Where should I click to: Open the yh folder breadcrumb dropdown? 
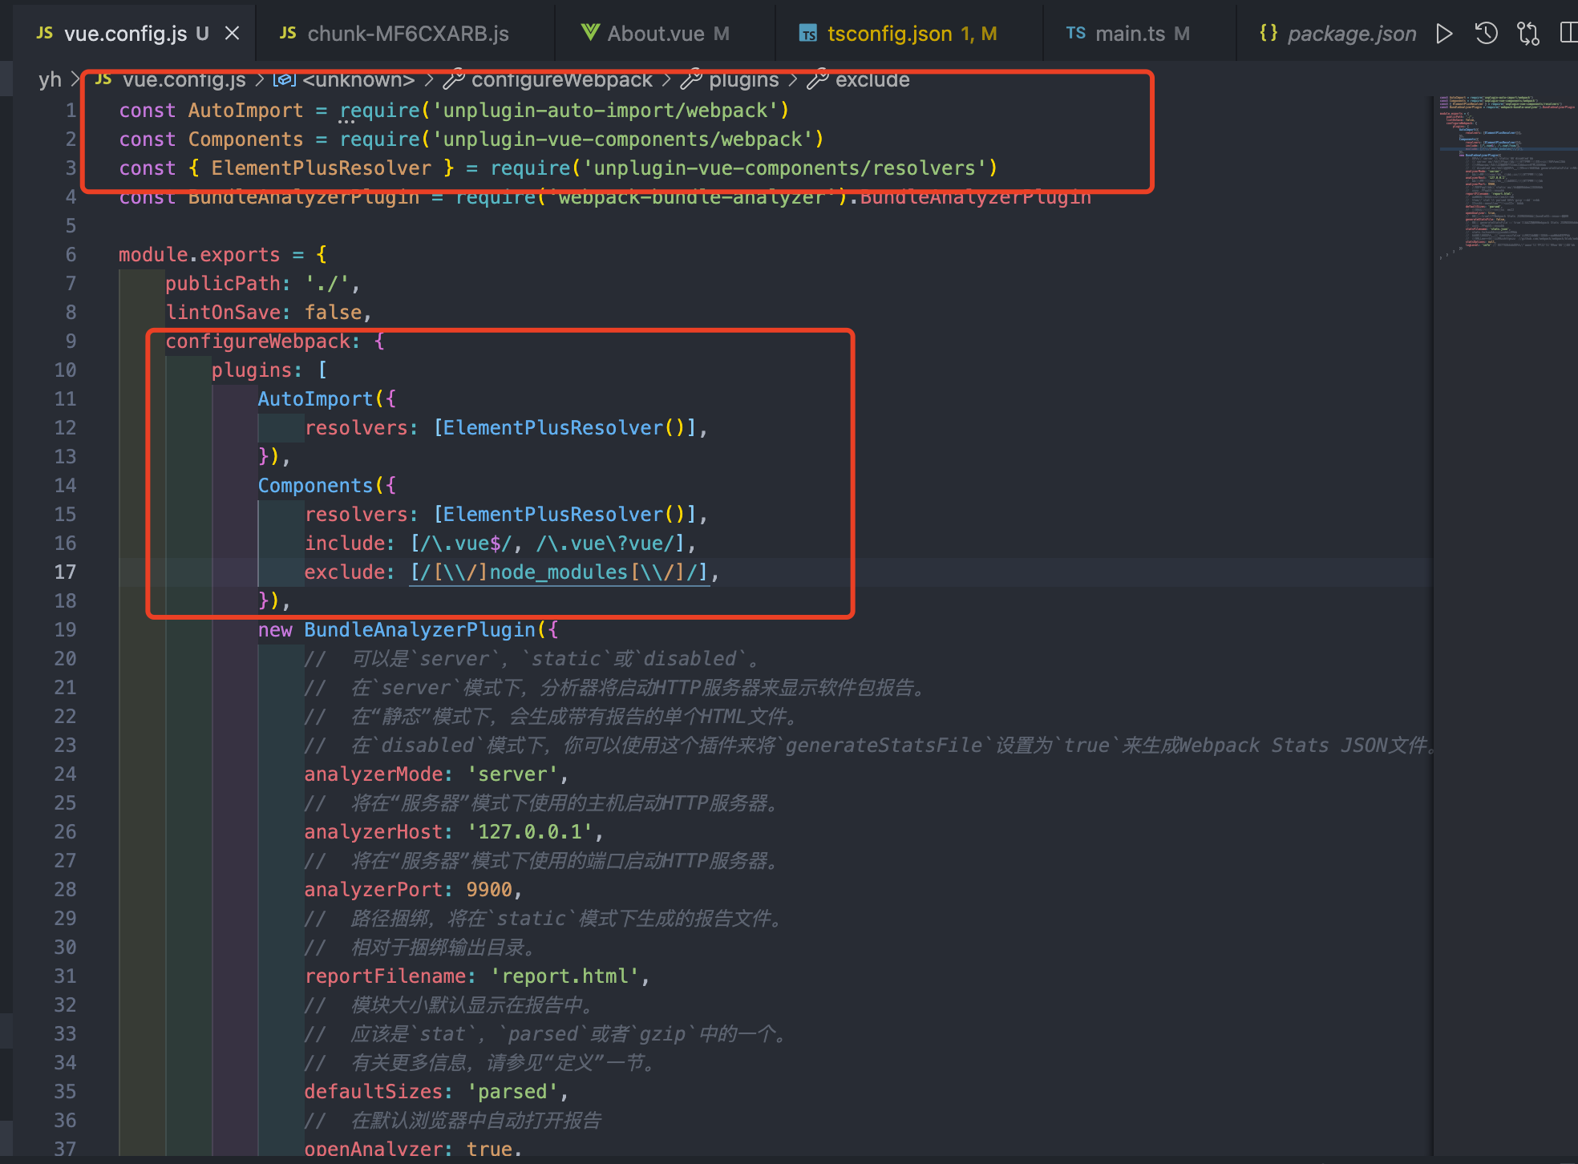(x=50, y=79)
